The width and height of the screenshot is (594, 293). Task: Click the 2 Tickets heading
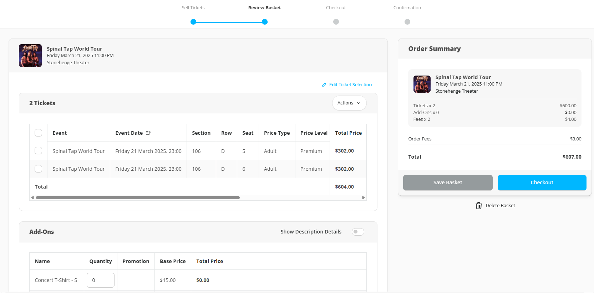tap(42, 103)
